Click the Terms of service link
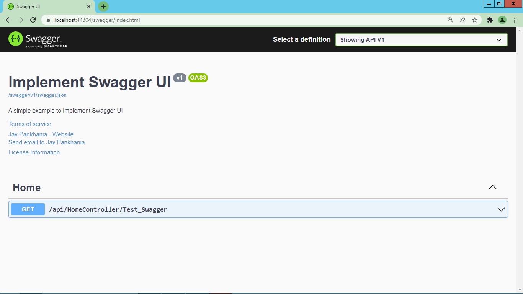 coord(29,124)
